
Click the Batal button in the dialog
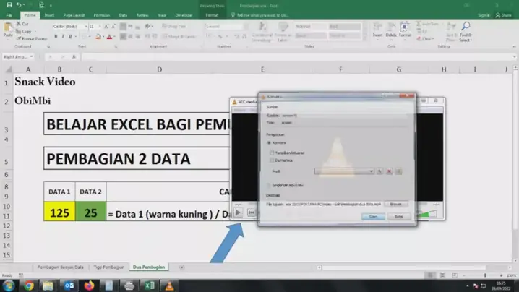[399, 216]
